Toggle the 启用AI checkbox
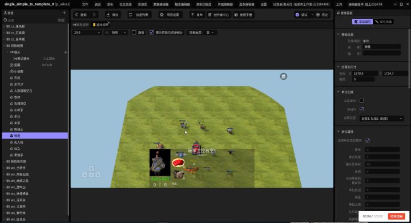This screenshot has height=223, width=411. (362, 109)
